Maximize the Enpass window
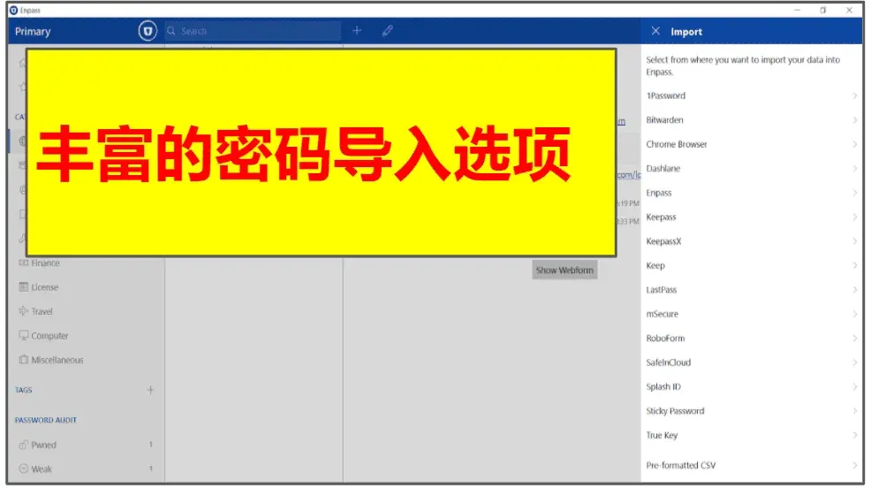Screen dimensions: 871x488 (x=823, y=10)
